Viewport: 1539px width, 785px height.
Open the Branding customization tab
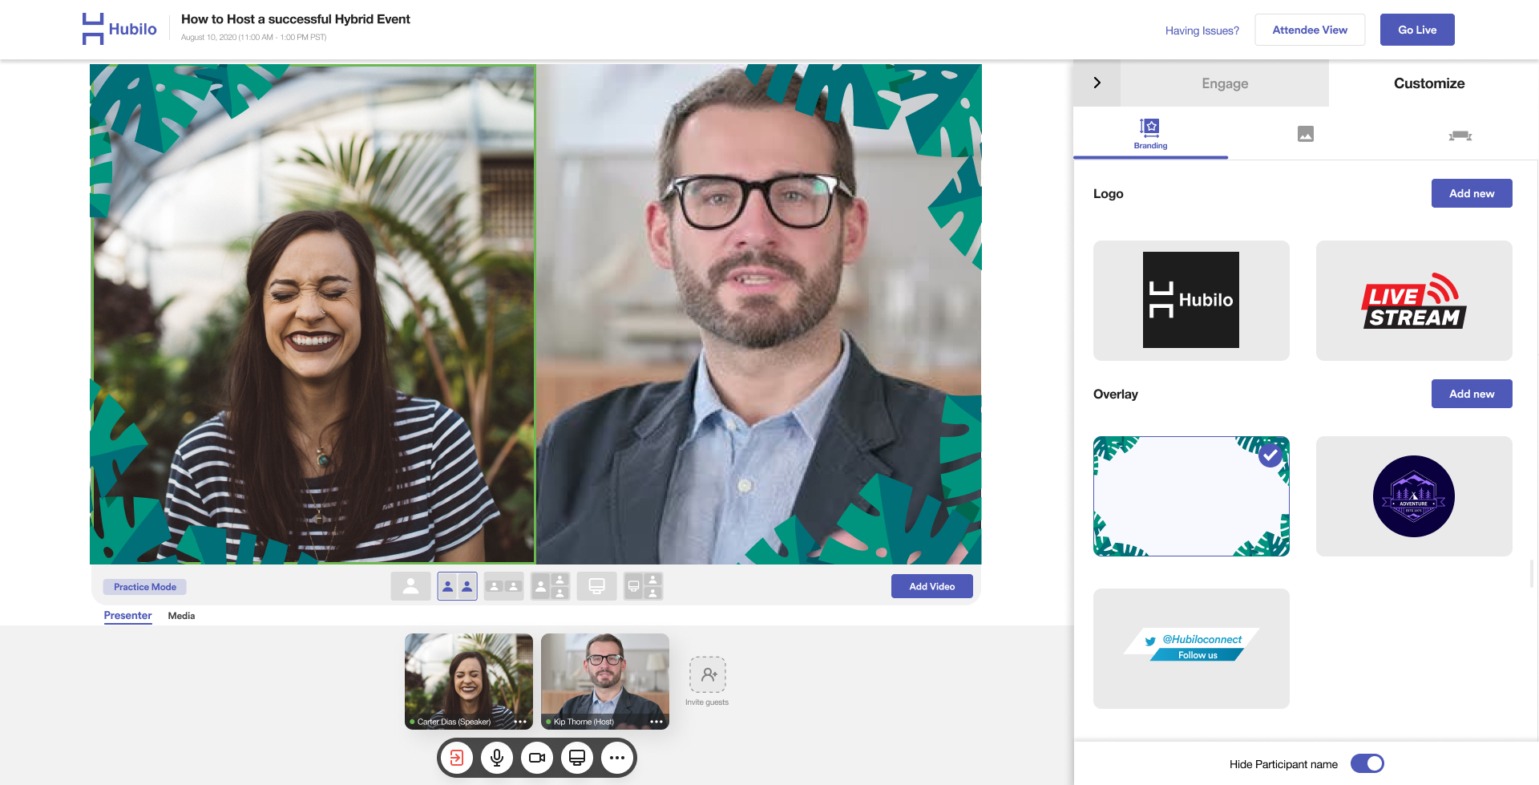[x=1150, y=133]
